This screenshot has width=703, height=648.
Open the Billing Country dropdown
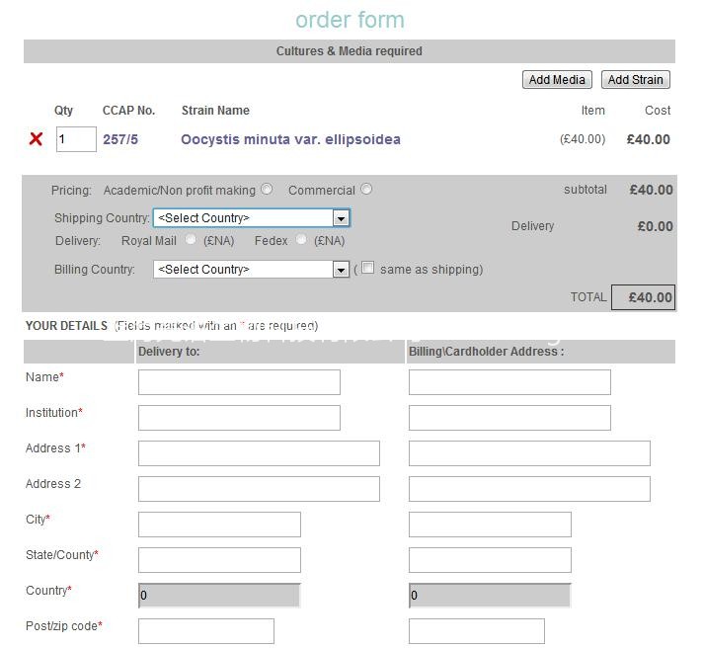(x=251, y=269)
